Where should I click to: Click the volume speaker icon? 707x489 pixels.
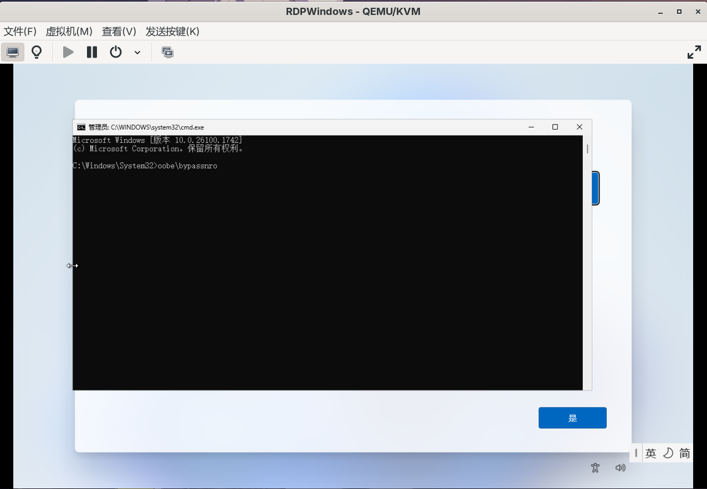coord(621,467)
